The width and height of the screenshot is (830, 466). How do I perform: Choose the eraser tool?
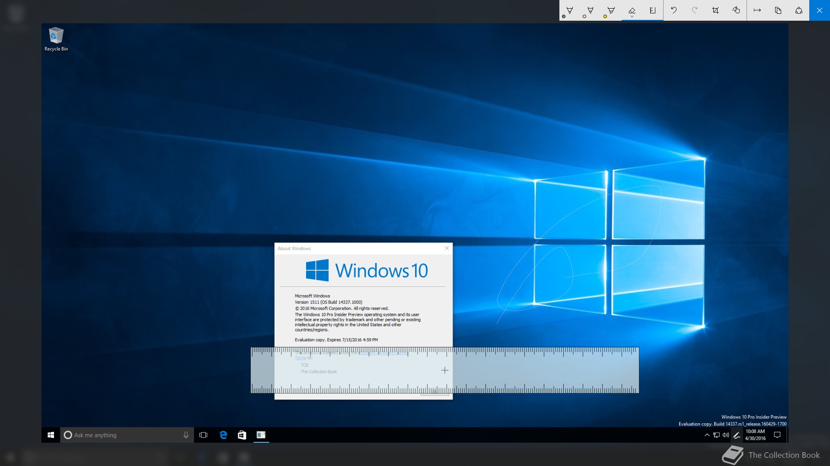pyautogui.click(x=632, y=10)
